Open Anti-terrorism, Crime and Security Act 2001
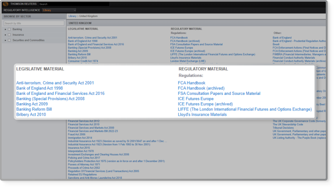335x188 pixels. (x=55, y=83)
